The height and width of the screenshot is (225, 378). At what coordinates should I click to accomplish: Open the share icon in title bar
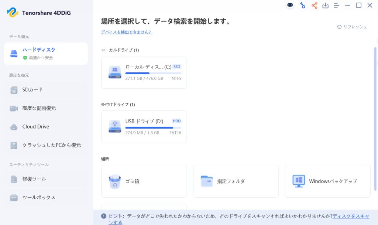click(x=315, y=6)
